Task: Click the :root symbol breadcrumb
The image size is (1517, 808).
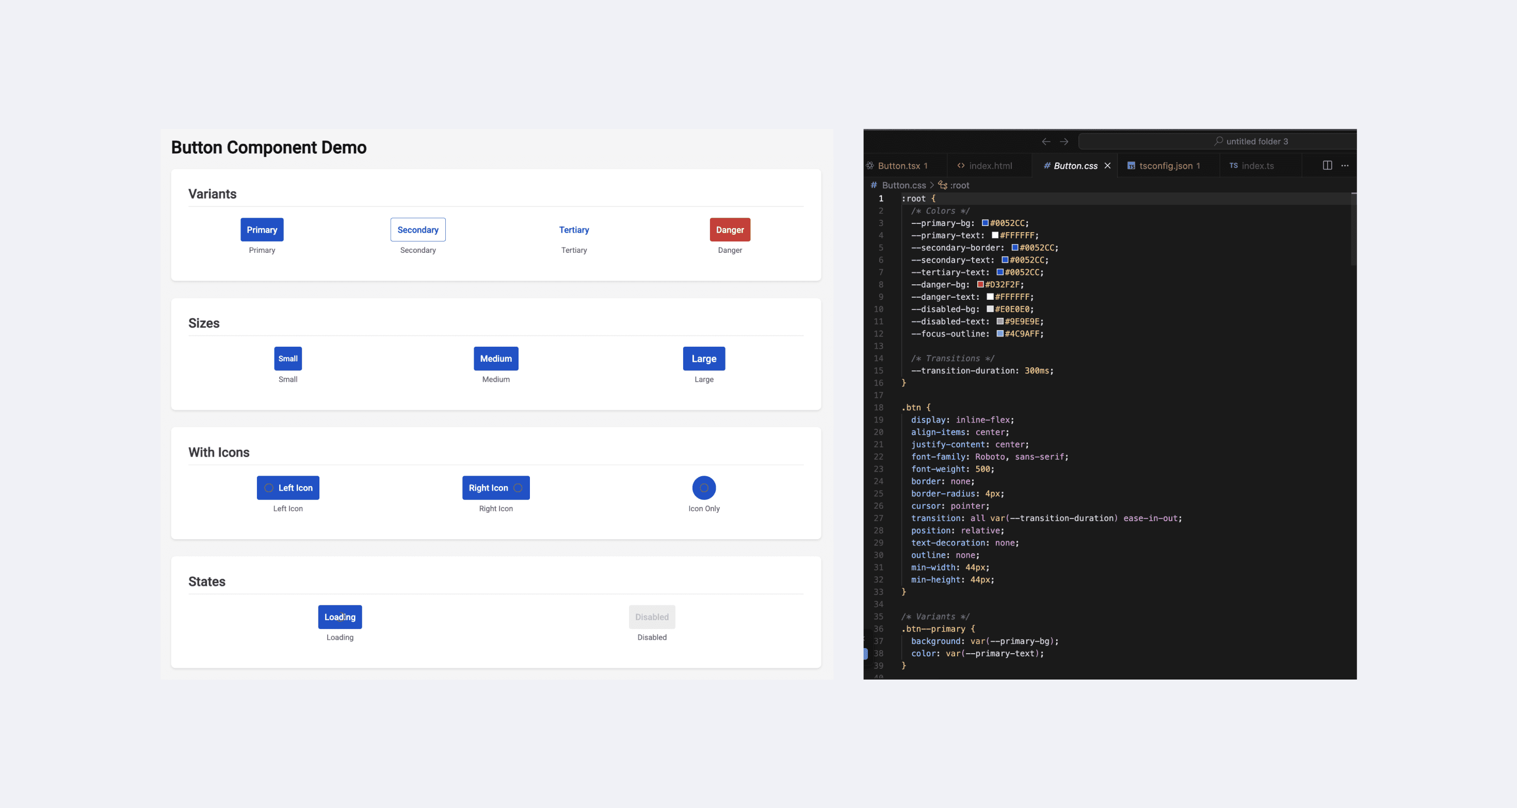Action: [x=959, y=185]
